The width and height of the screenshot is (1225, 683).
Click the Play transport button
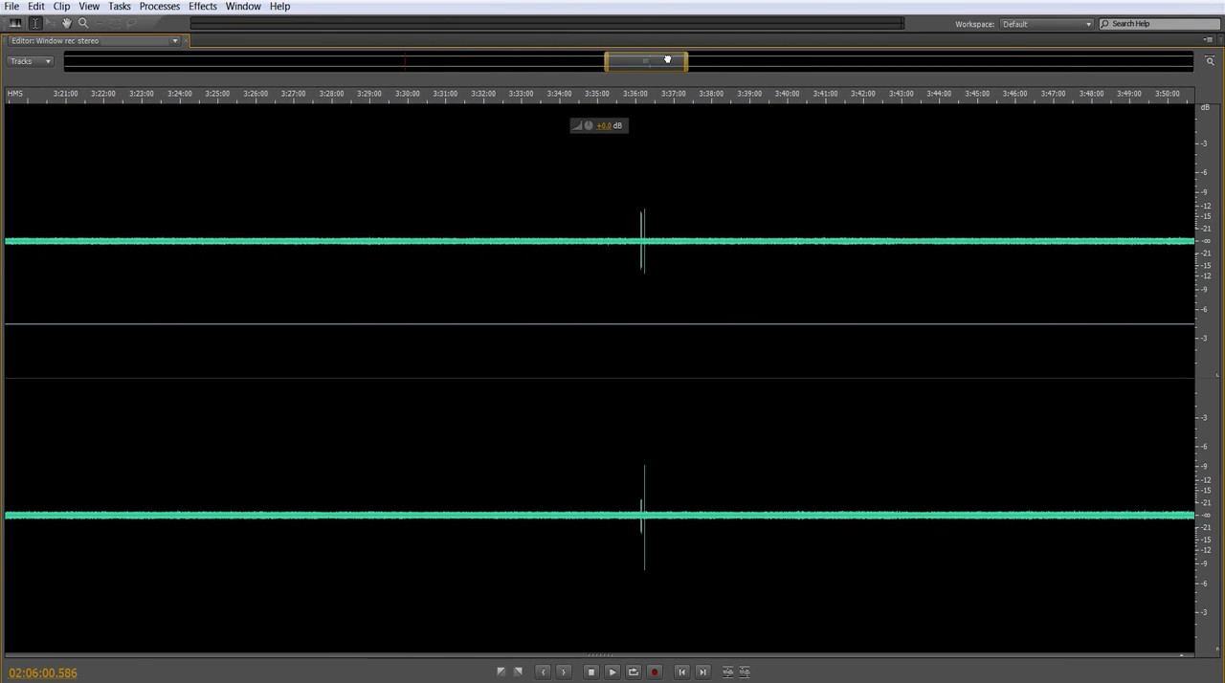click(x=612, y=672)
